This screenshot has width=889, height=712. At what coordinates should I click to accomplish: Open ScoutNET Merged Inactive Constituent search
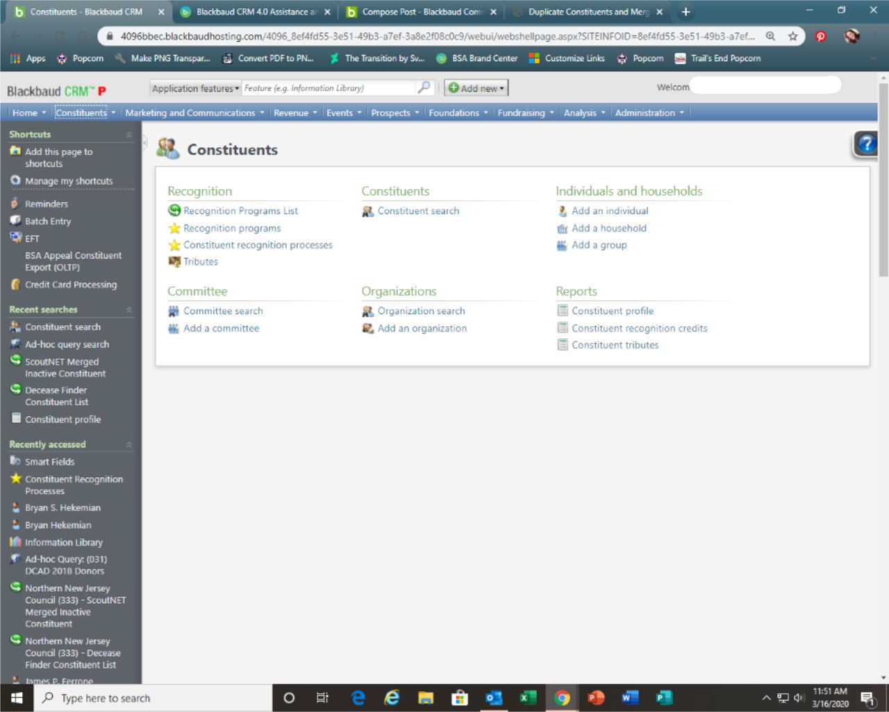tap(65, 367)
